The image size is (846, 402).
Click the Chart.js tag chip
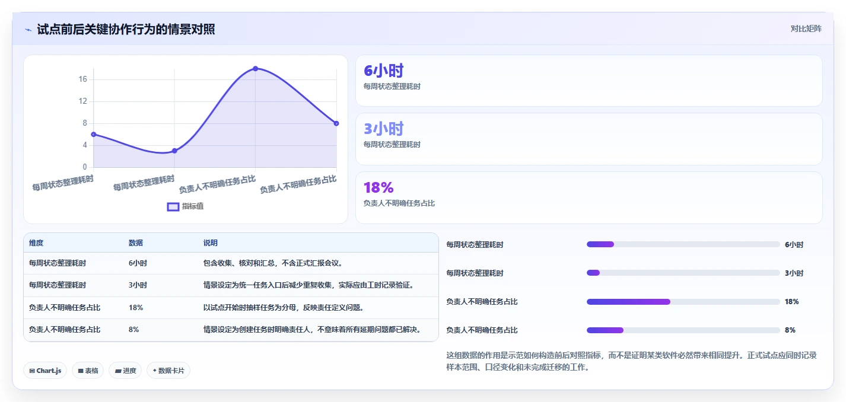click(x=45, y=371)
